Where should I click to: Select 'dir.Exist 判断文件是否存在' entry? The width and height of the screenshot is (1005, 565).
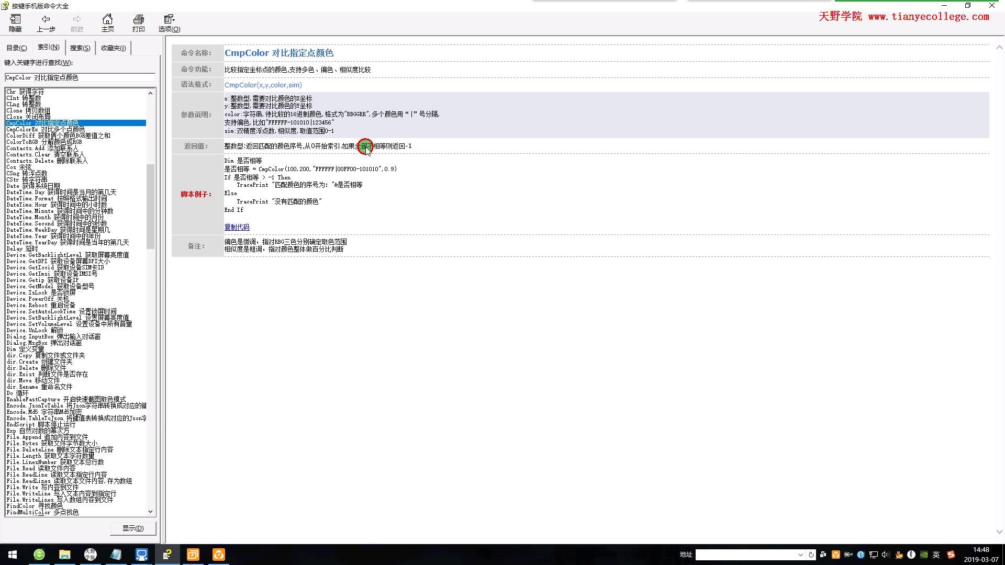tap(47, 374)
